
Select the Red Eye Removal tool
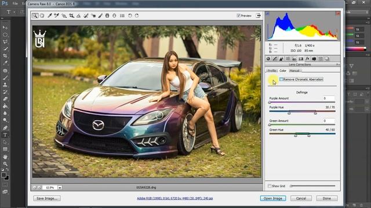[x=93, y=16]
